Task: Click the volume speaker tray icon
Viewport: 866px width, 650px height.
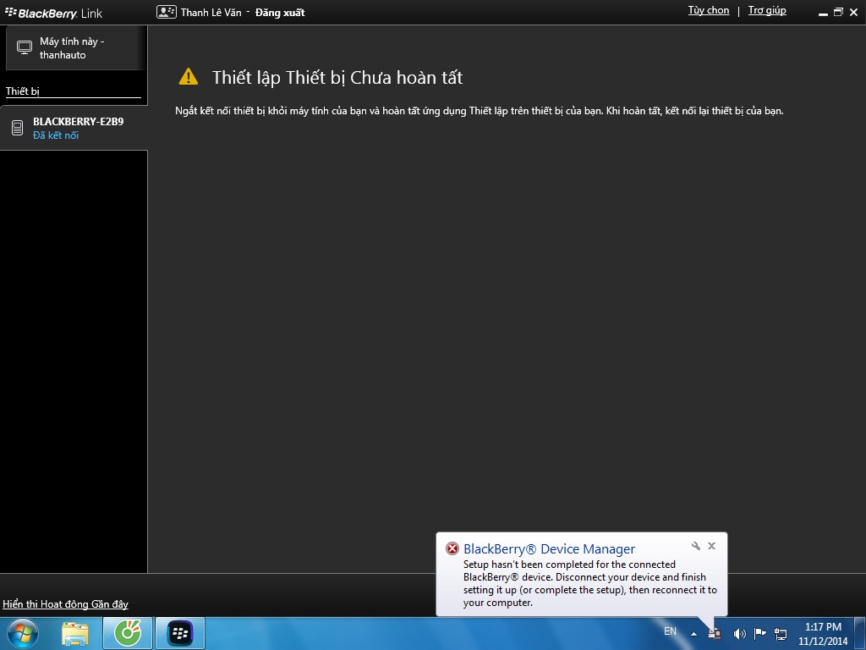Action: [739, 633]
